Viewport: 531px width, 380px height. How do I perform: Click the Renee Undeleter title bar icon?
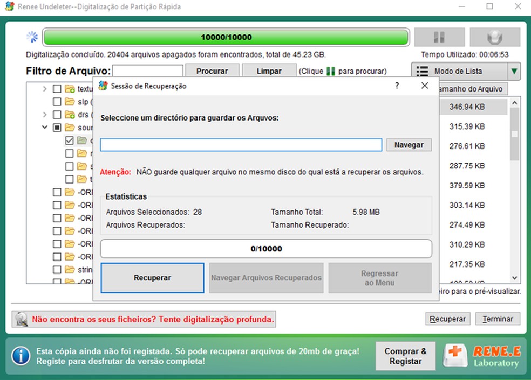(10, 6)
